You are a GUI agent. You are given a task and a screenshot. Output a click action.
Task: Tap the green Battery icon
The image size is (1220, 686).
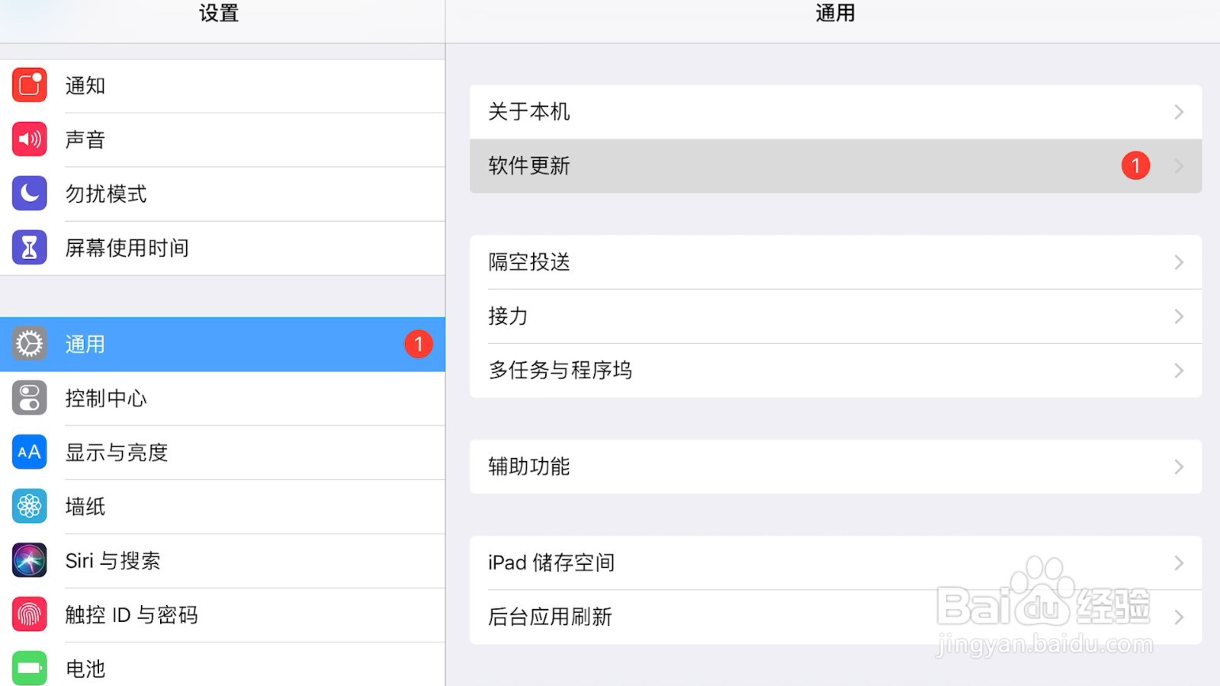point(30,668)
